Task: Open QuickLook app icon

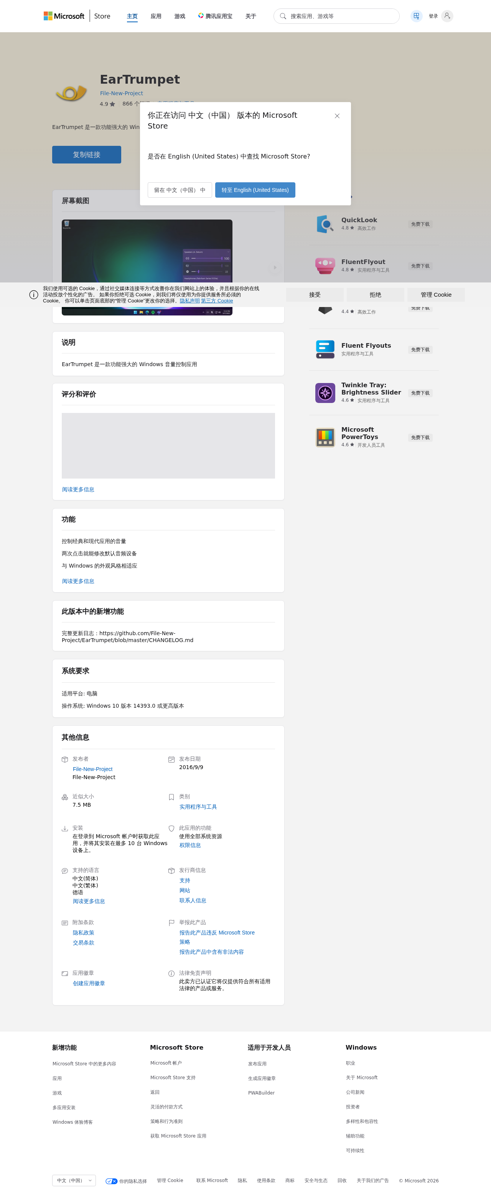Action: coord(325,224)
